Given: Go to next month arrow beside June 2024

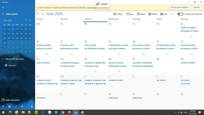Looking at the screenshot, I should pyautogui.click(x=43, y=14).
